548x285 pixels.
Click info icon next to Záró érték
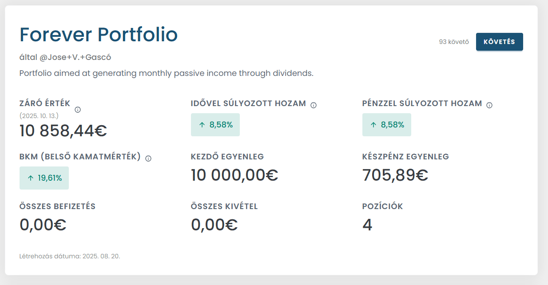point(78,110)
